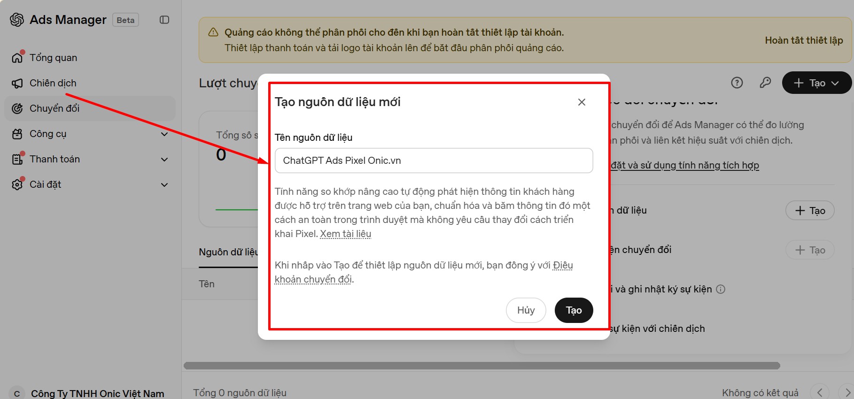
Task: Click the key icon in the top toolbar
Action: [765, 83]
